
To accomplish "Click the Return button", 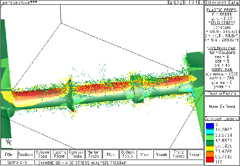I will pyautogui.click(x=196, y=154).
